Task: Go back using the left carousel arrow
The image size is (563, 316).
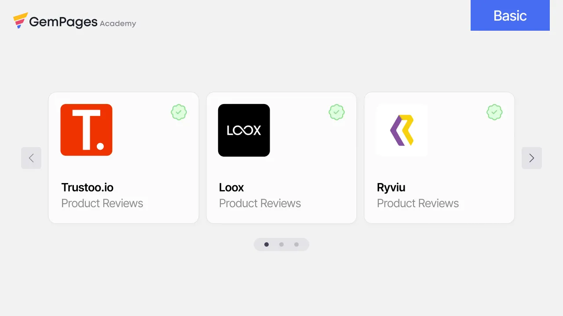Action: click(31, 158)
